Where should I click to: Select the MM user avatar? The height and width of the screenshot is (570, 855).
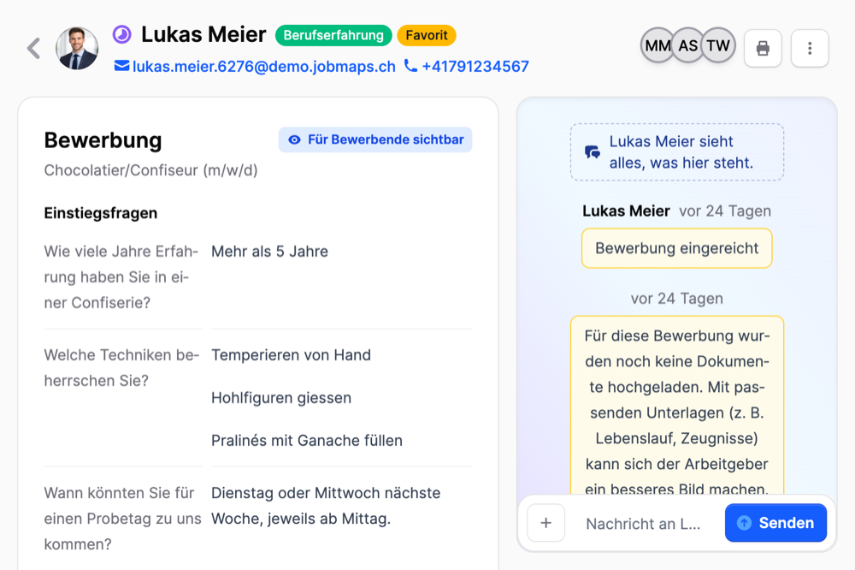tap(657, 45)
